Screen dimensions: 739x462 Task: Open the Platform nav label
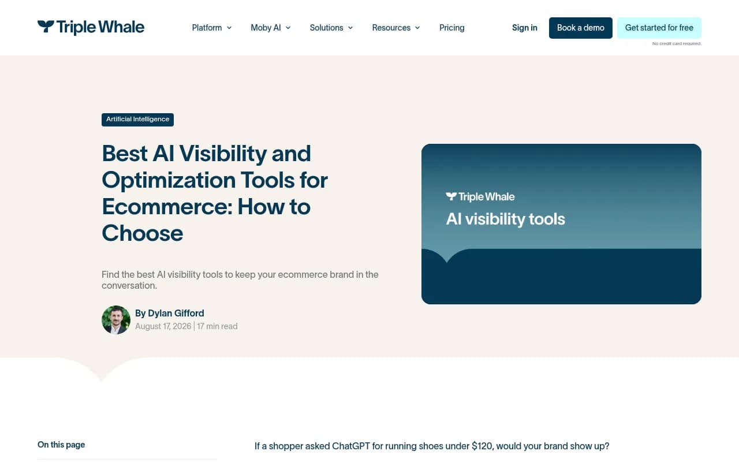[207, 28]
